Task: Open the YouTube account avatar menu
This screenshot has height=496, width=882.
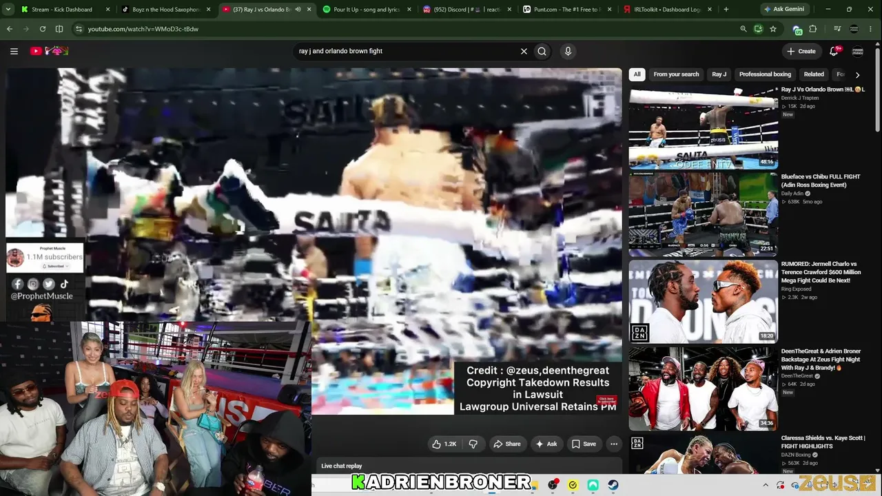Action: point(858,51)
